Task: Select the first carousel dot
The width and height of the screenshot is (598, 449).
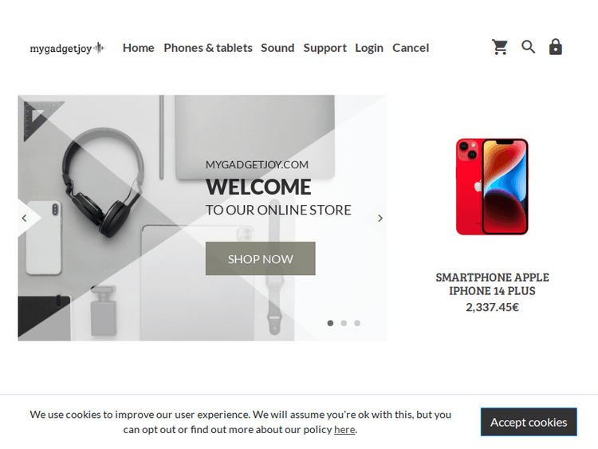Action: click(x=330, y=323)
